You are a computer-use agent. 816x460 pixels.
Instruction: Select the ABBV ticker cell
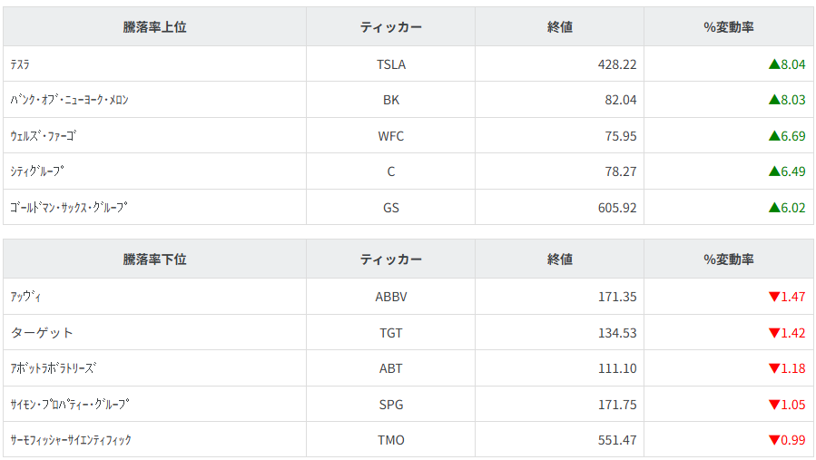point(390,297)
